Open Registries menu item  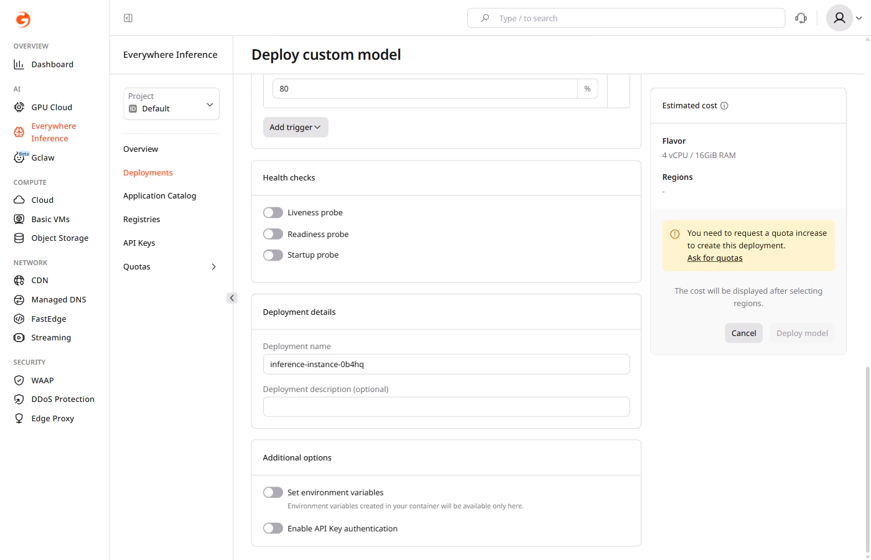pyautogui.click(x=142, y=219)
